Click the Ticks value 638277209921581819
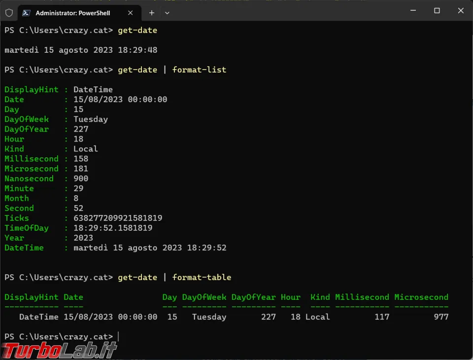 [118, 218]
